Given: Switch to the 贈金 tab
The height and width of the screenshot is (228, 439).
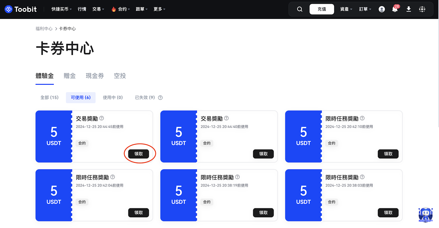Looking at the screenshot, I should click(x=70, y=76).
